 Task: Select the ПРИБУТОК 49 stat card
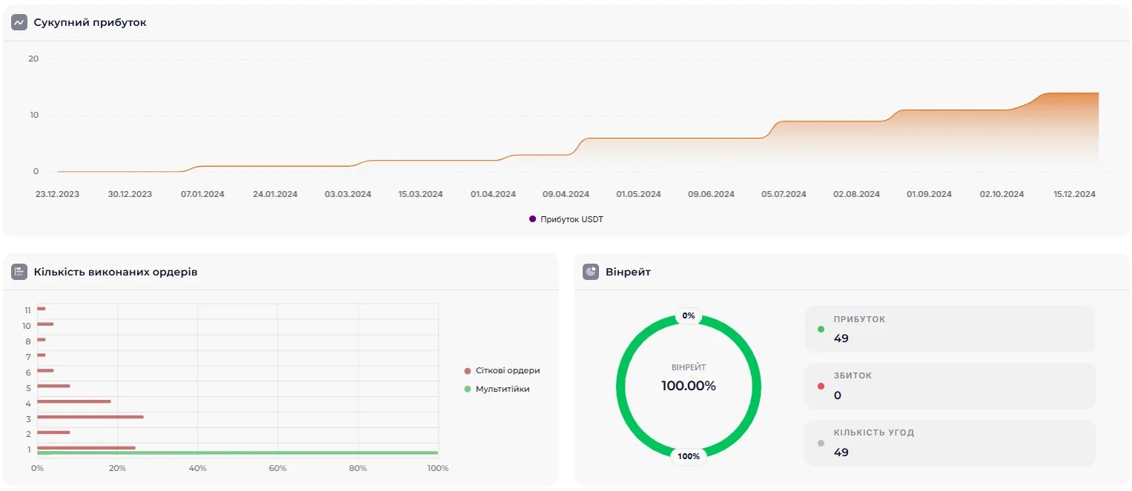coord(949,329)
